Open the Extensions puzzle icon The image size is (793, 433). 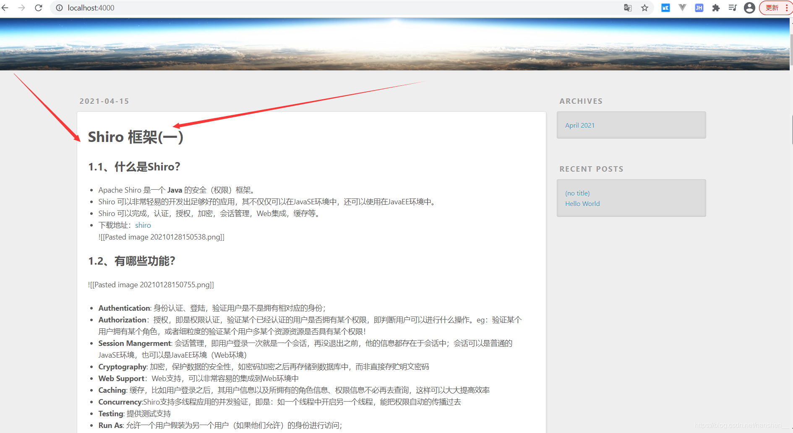[x=716, y=8]
